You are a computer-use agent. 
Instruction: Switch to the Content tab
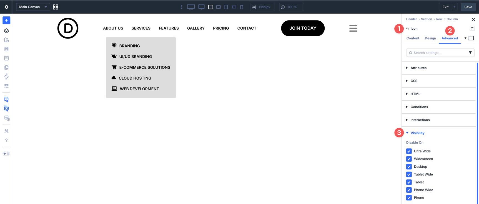413,38
